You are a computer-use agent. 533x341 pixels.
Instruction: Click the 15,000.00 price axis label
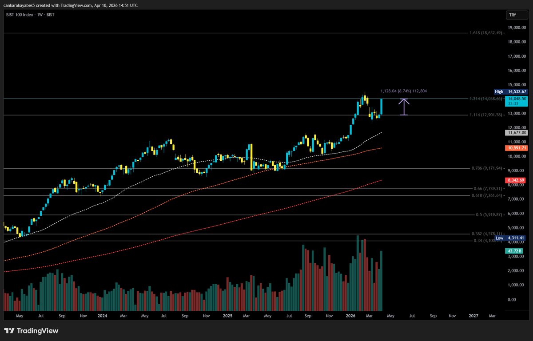[517, 85]
